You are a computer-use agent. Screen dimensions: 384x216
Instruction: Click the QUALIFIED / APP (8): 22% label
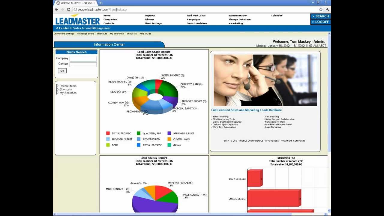tap(191, 86)
